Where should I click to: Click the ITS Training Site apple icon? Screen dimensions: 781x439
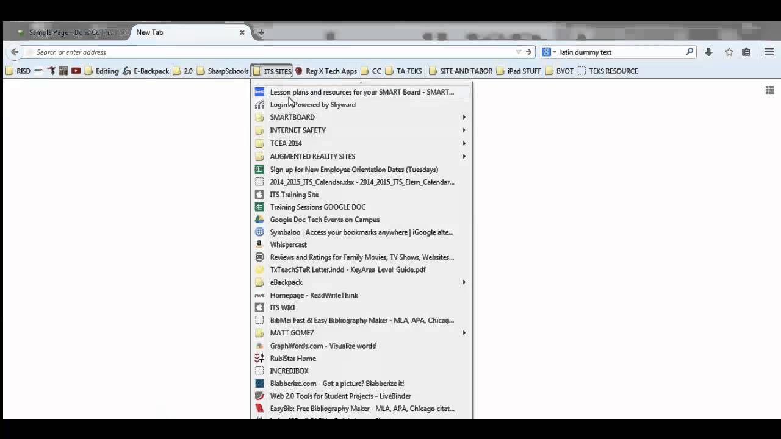click(x=259, y=195)
